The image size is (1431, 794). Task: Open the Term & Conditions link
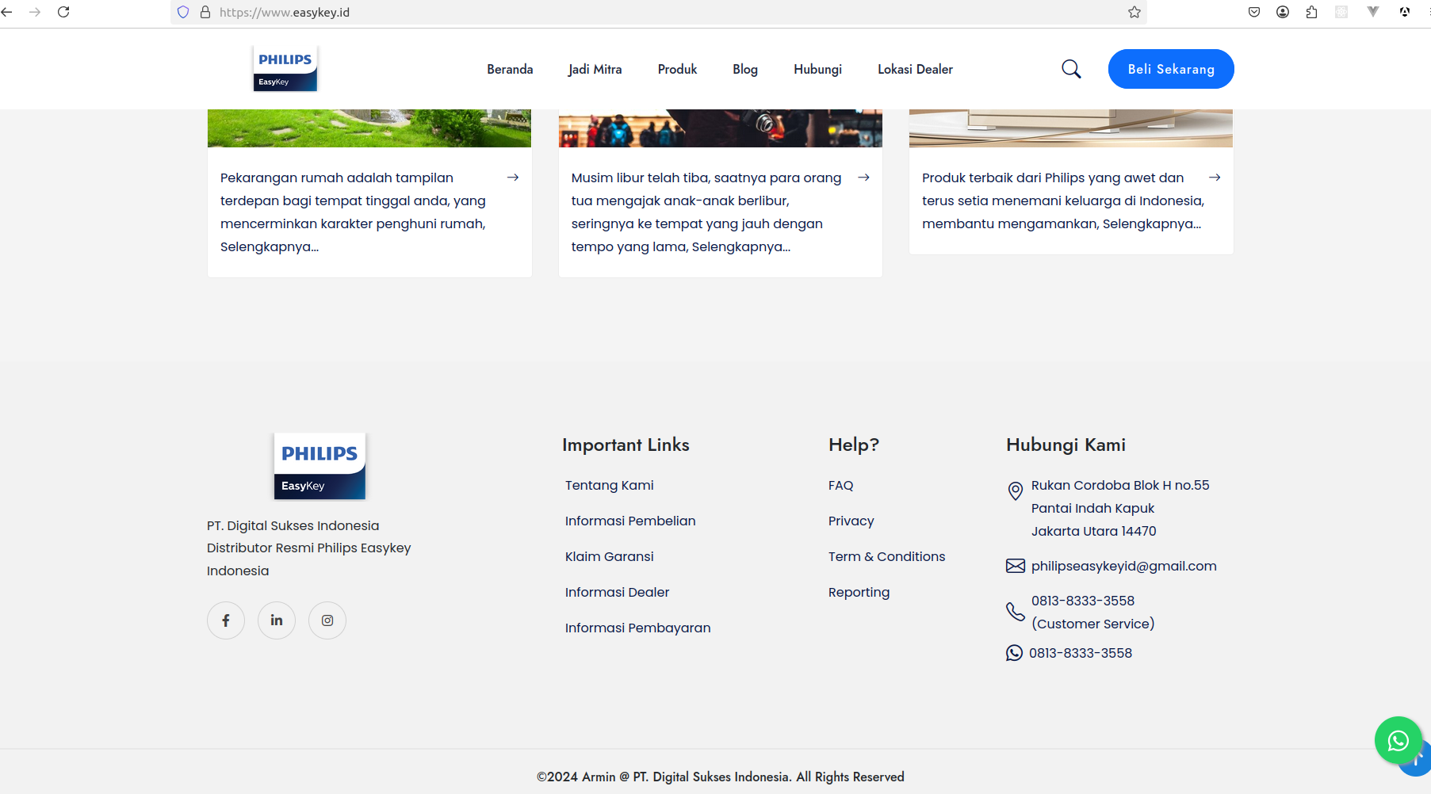click(887, 556)
